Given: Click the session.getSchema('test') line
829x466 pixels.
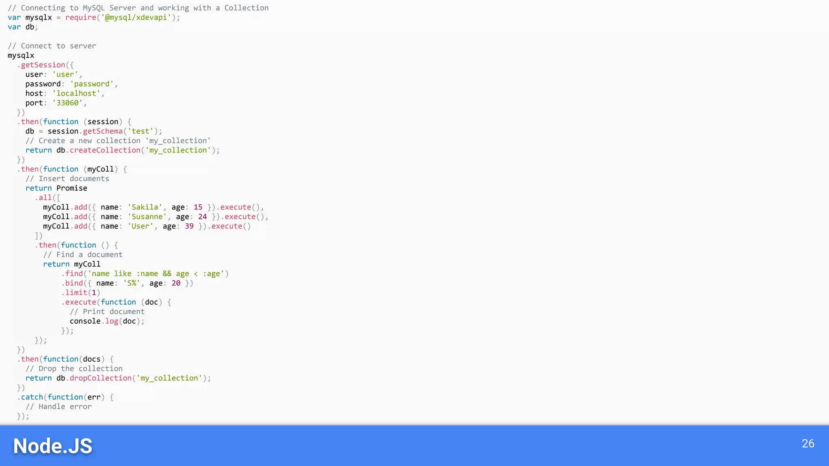Looking at the screenshot, I should click(94, 131).
